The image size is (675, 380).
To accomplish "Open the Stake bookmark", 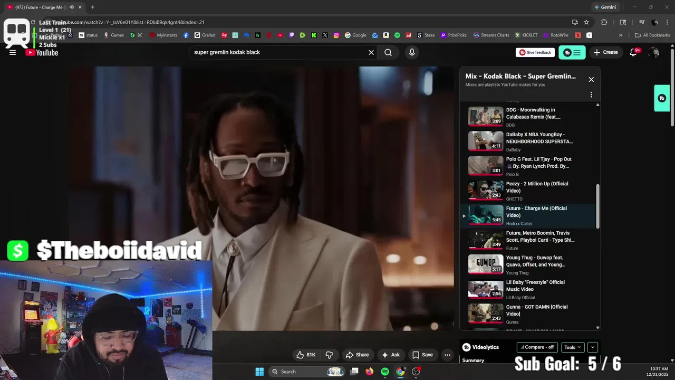I will tap(426, 35).
